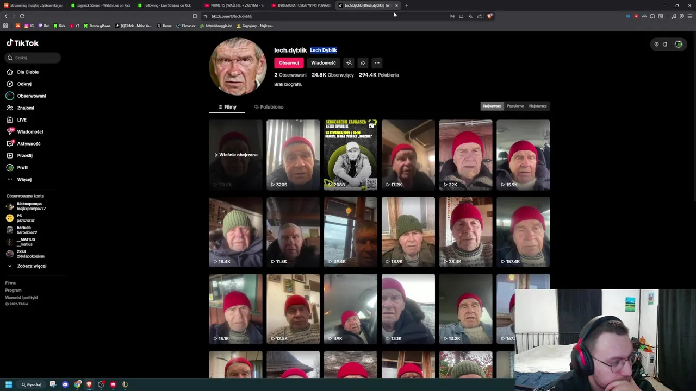Viewport: 696px width, 391px height.
Task: Switch to the DYKTATURA TUSKA YouTube tab
Action: point(301,5)
